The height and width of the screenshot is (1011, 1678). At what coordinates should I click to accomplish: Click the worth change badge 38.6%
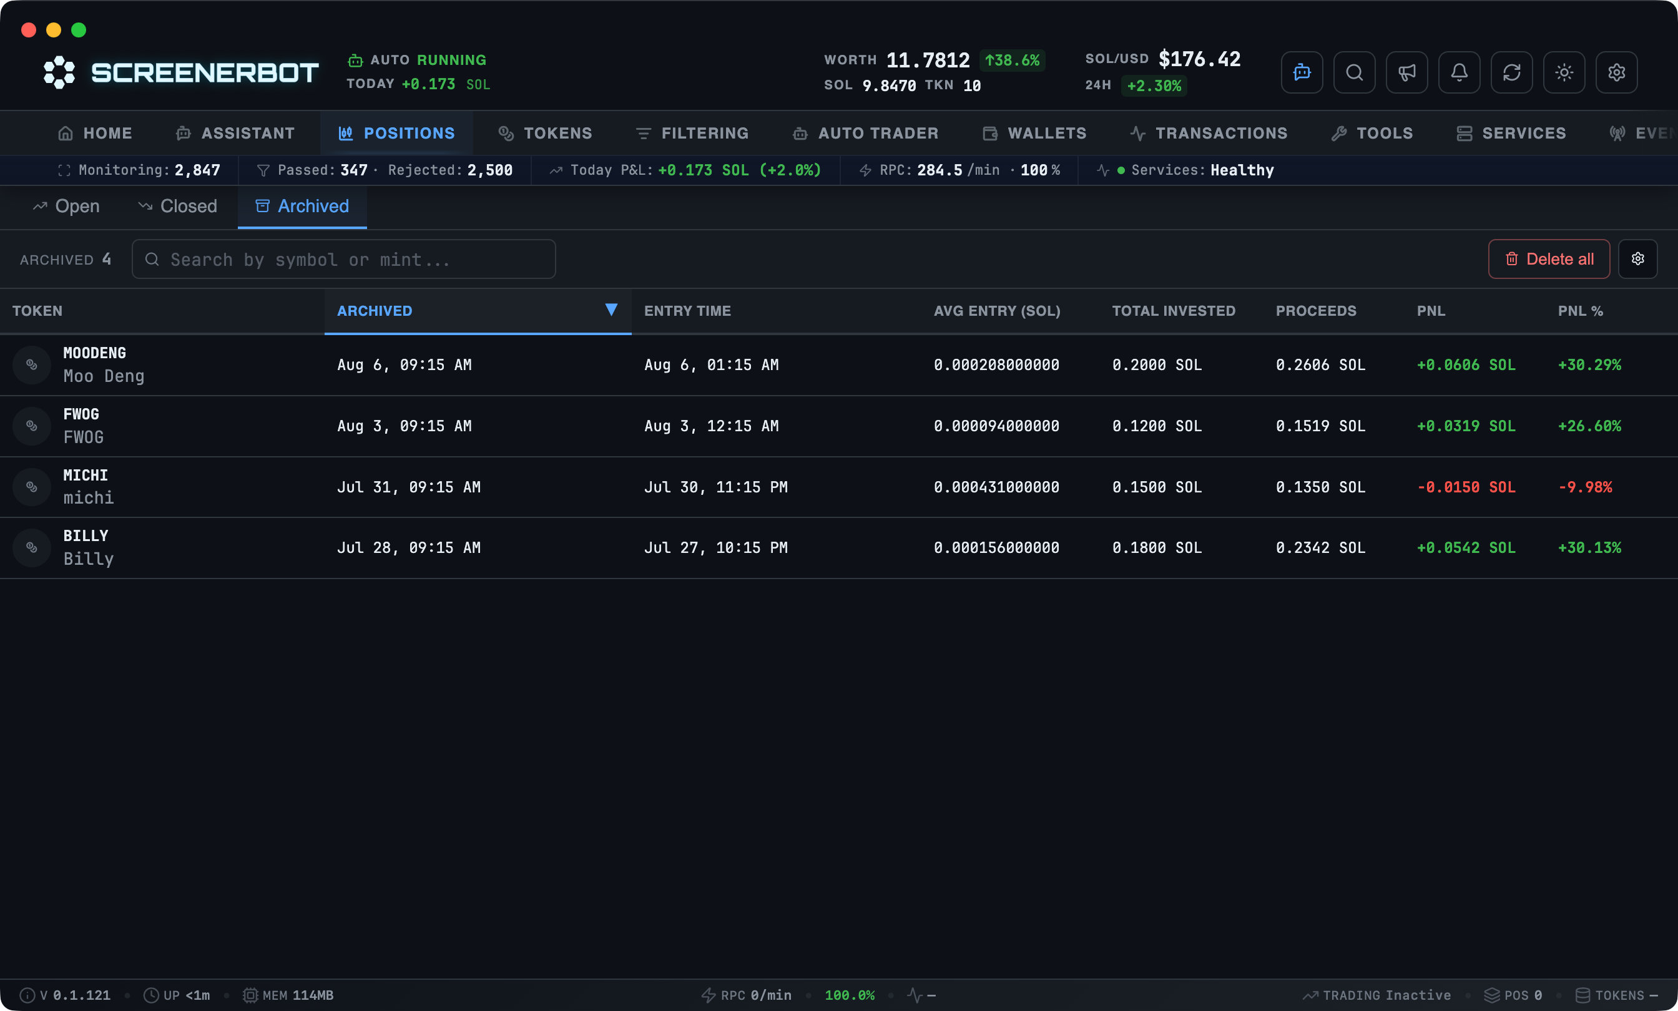(x=1012, y=60)
